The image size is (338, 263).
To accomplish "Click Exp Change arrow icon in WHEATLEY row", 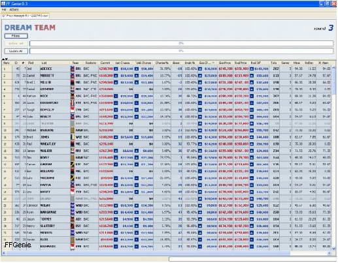I will pos(200,144).
